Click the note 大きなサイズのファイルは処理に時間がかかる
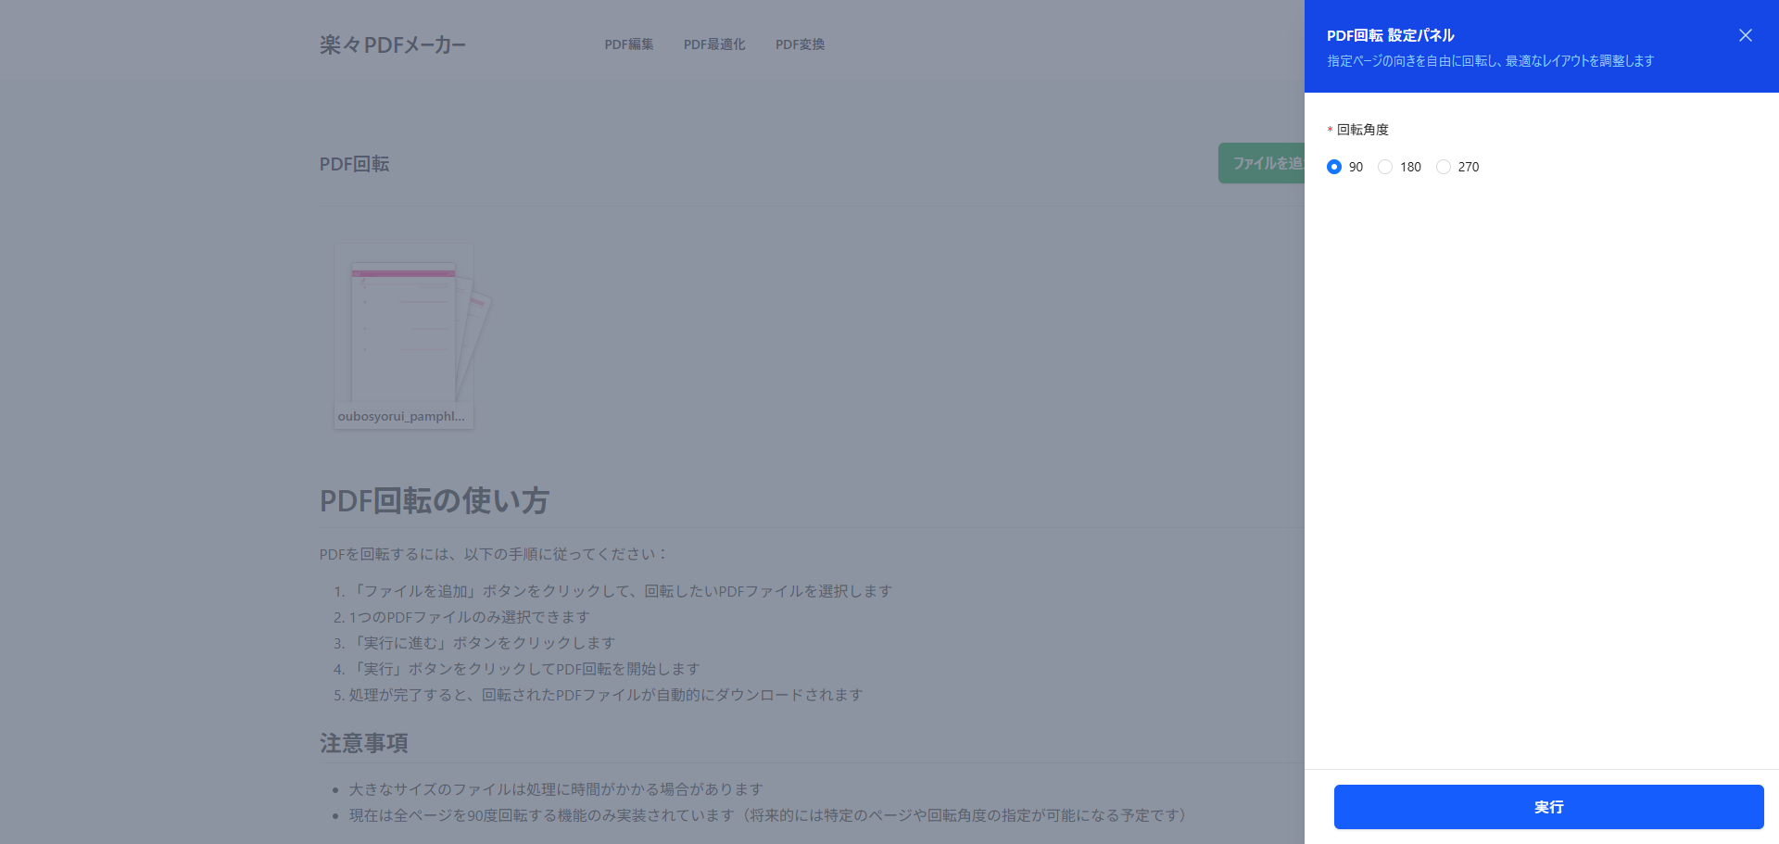The height and width of the screenshot is (844, 1779). coord(556,789)
